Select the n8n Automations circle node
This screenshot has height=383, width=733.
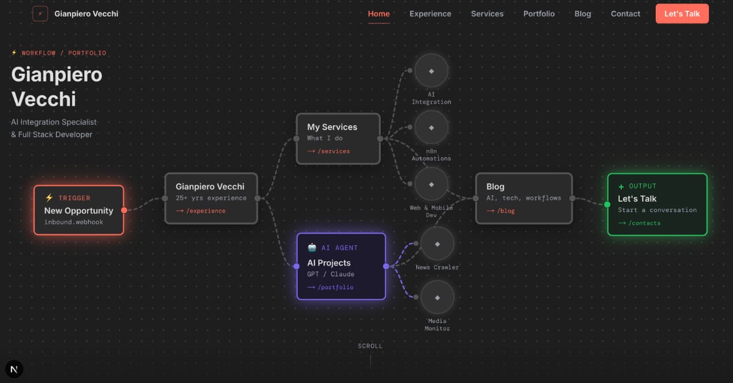click(x=431, y=127)
